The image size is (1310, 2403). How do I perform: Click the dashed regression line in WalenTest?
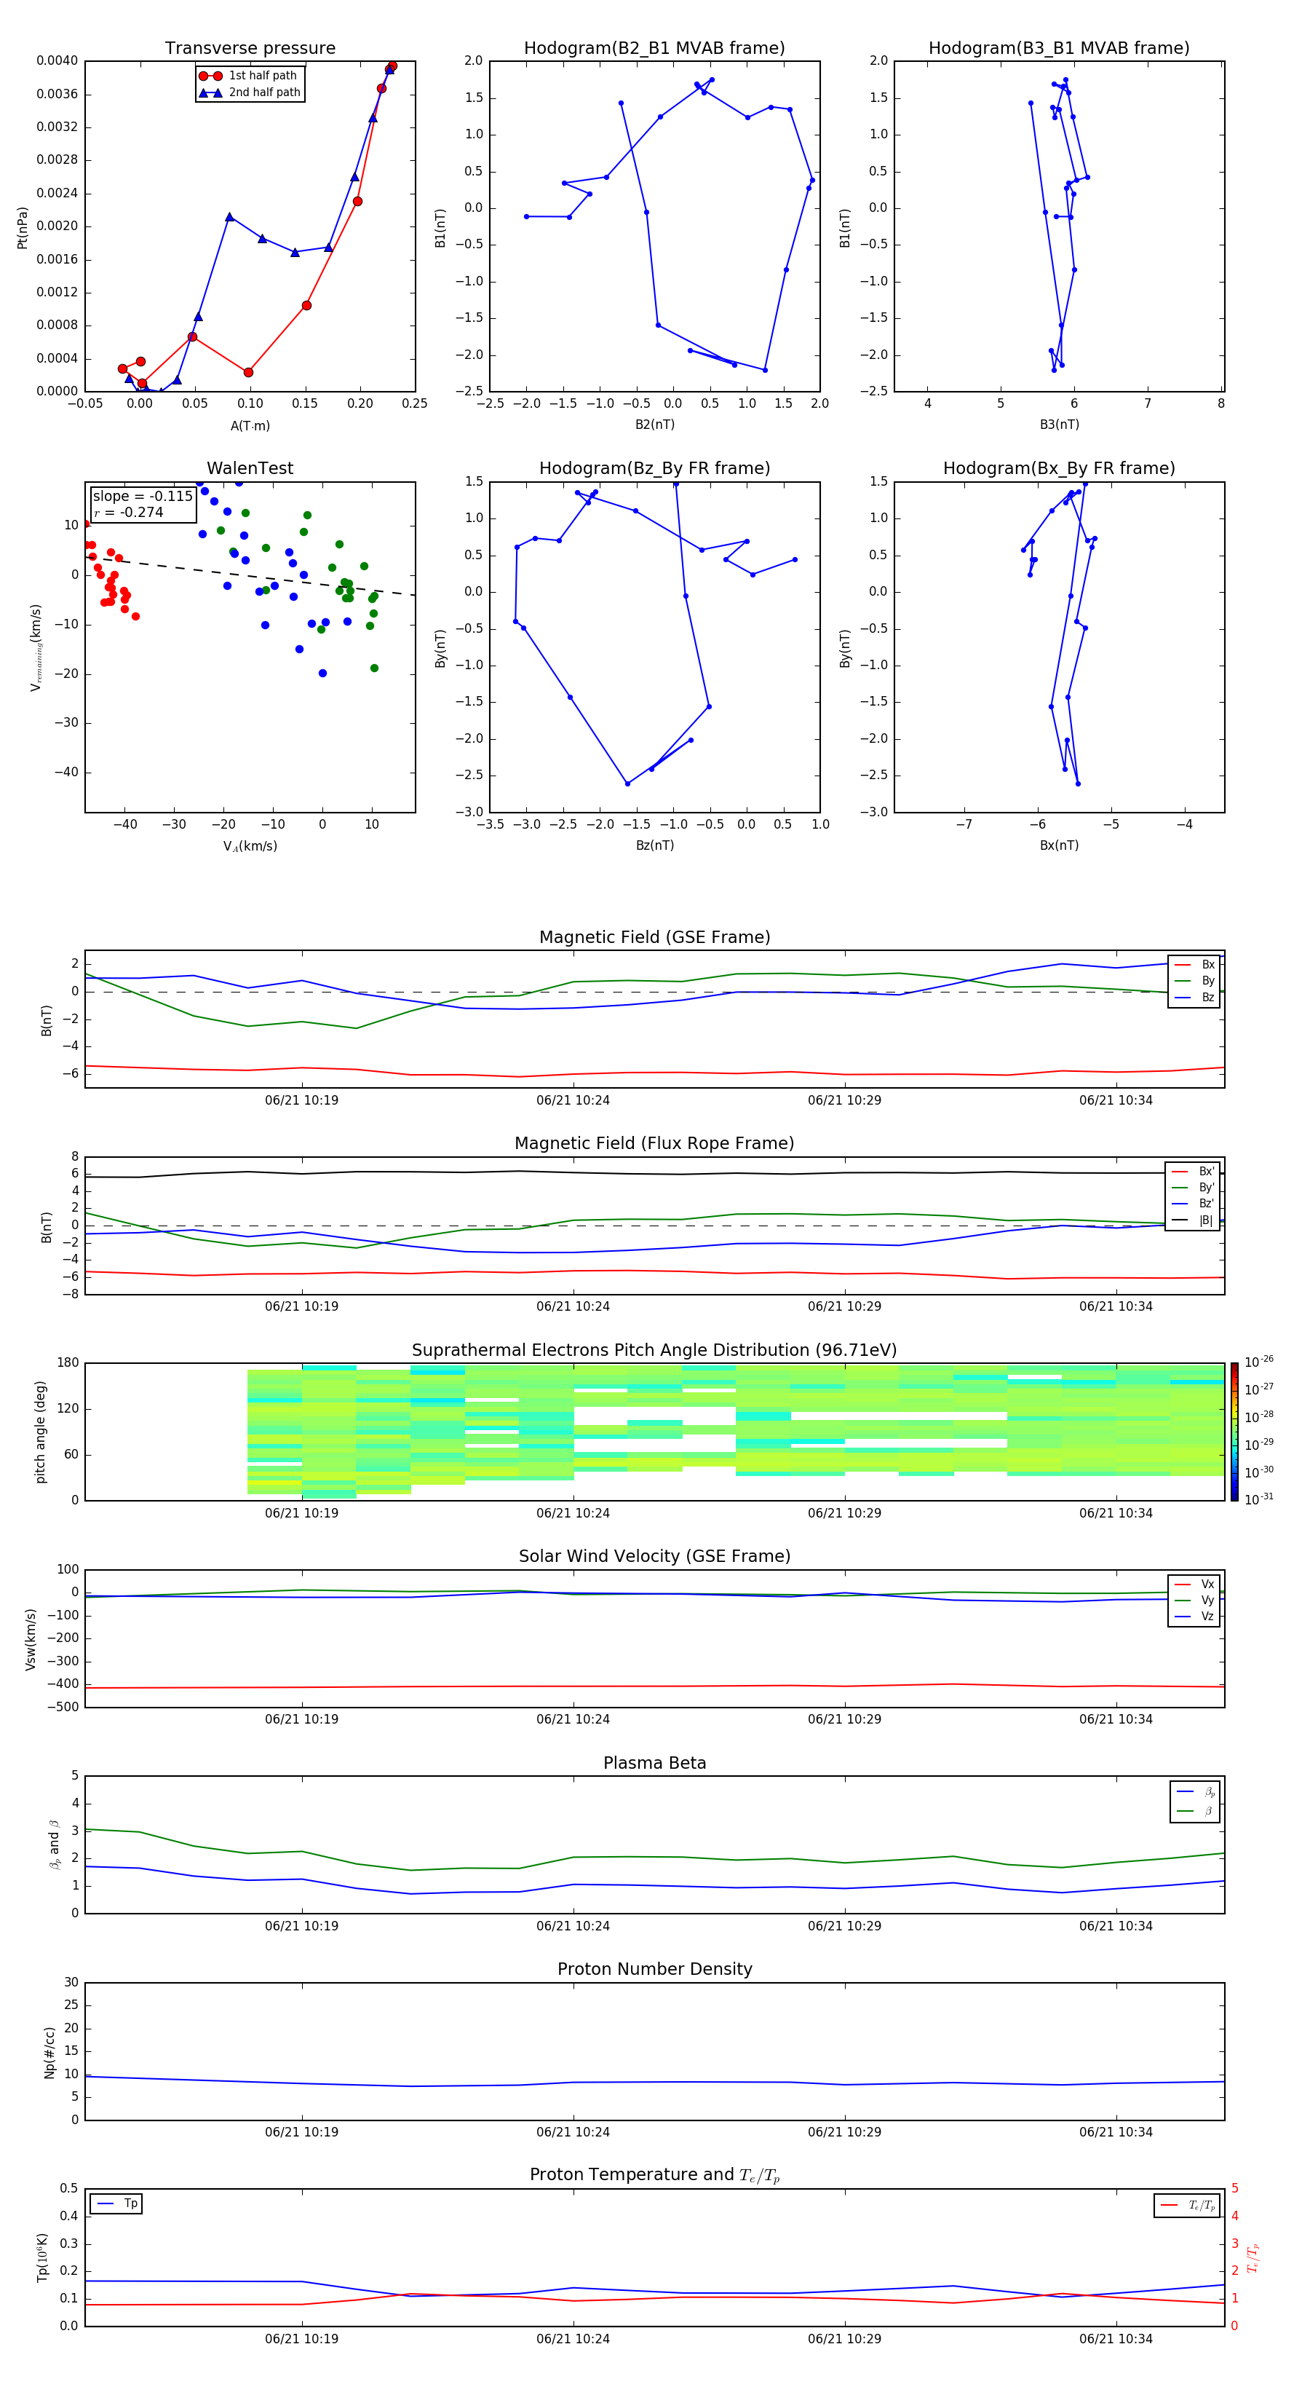(250, 575)
